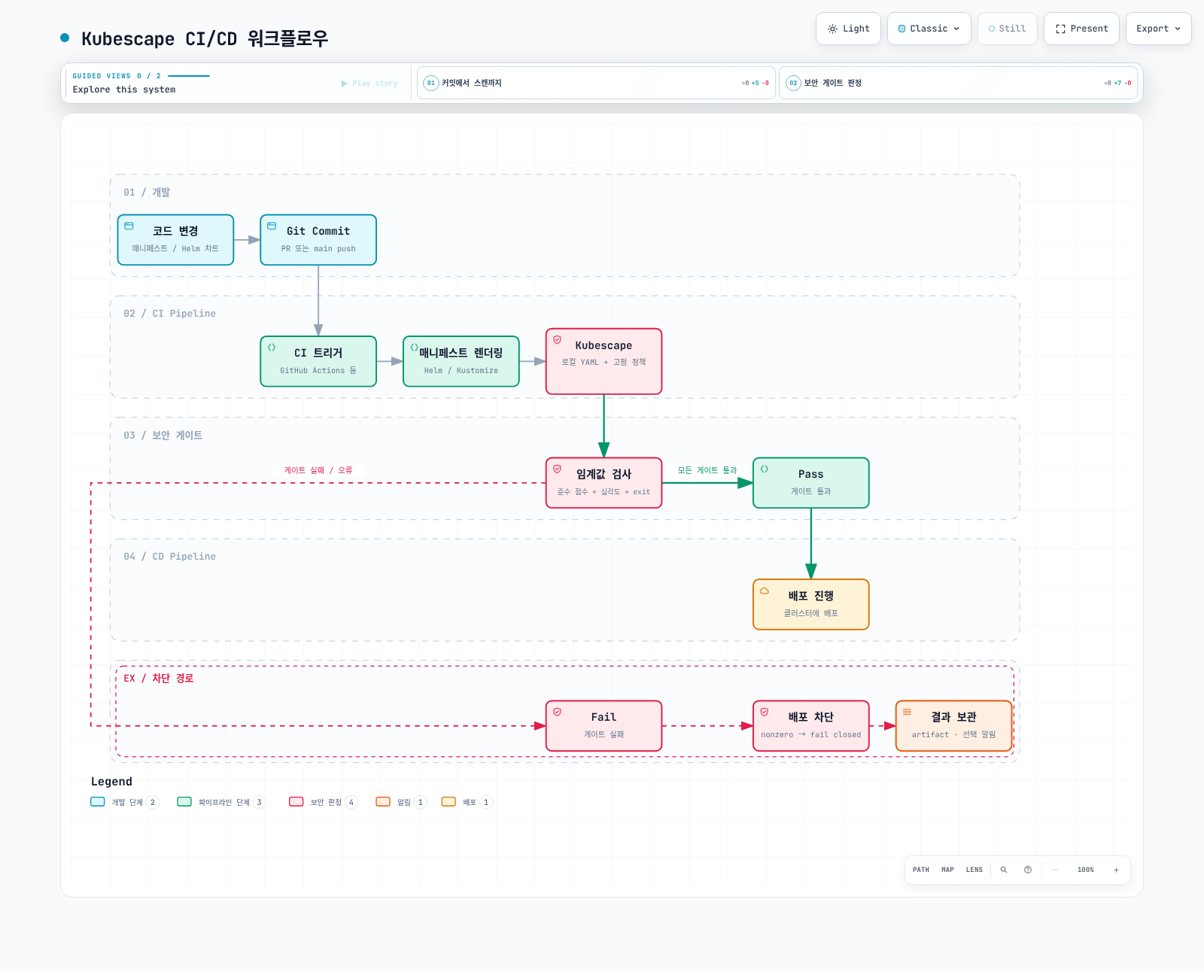Click the window icon on the Git Commit node

[272, 226]
